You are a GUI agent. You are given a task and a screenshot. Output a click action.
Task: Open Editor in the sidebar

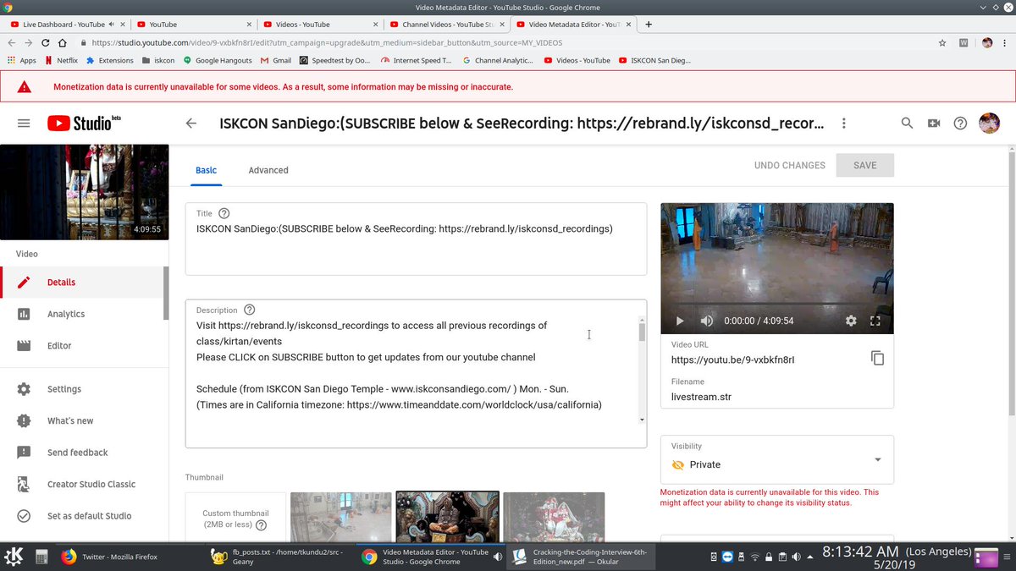tap(82, 346)
